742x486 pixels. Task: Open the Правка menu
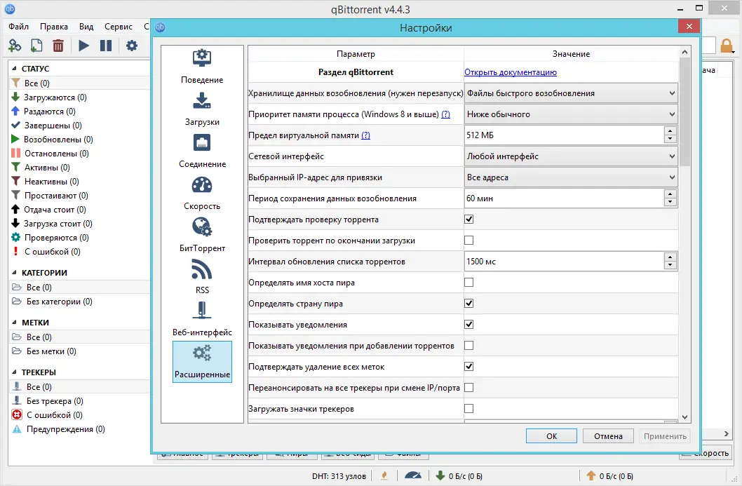click(x=53, y=27)
